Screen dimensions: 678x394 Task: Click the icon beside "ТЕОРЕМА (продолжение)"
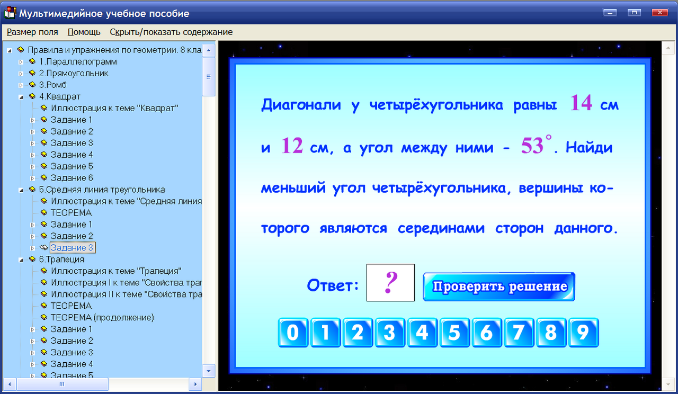coord(43,317)
